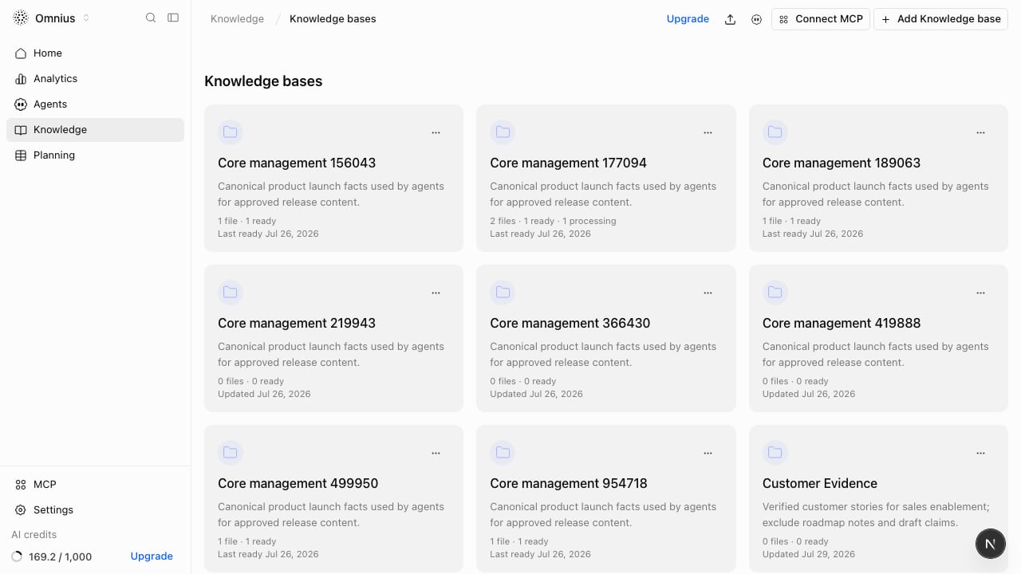
Task: Click folder icon of Core management 177094
Action: click(503, 132)
